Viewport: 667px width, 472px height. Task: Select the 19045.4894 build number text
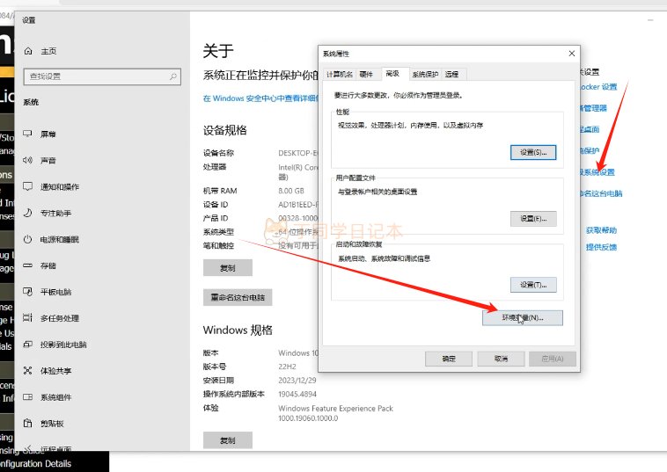point(297,394)
